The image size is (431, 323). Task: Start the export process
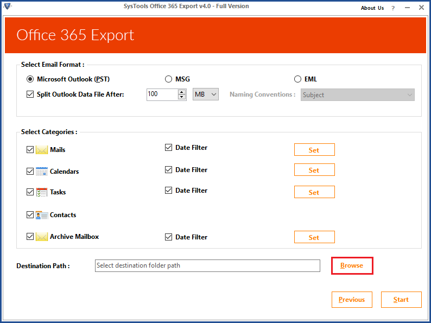[x=401, y=300]
